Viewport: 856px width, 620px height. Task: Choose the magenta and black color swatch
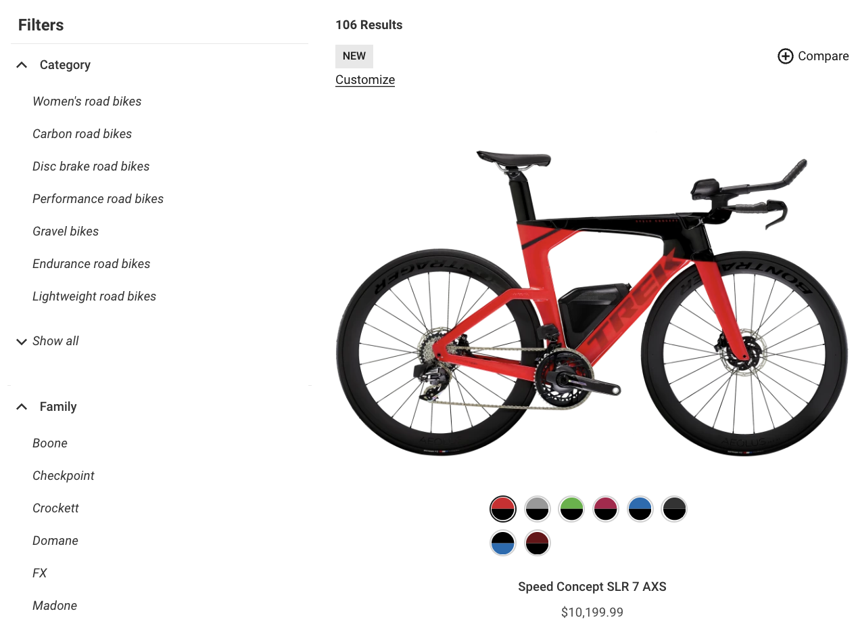tap(606, 509)
